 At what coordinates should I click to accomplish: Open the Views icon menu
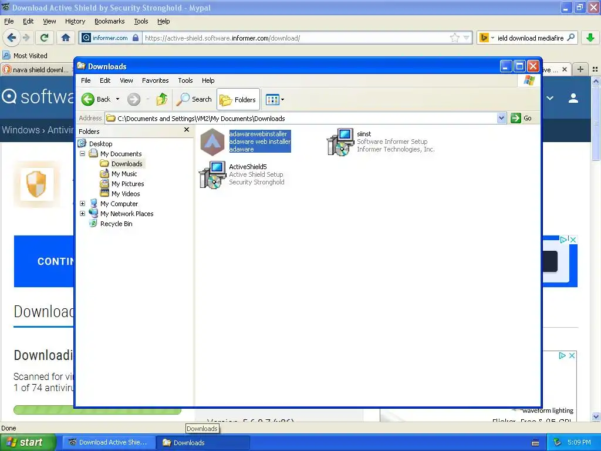275,100
